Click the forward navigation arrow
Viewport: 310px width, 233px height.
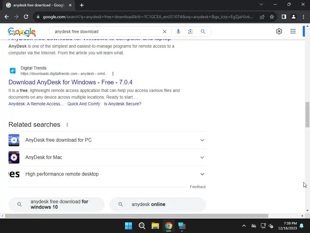[16, 17]
